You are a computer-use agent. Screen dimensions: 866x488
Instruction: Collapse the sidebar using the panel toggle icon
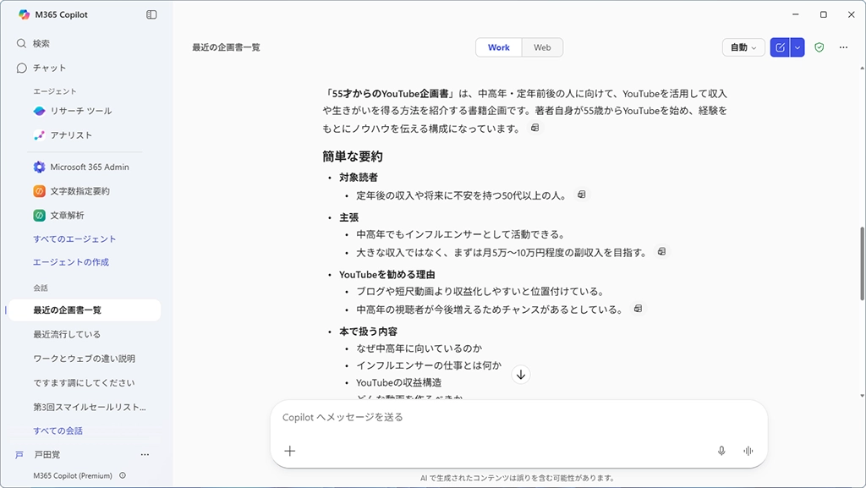(x=151, y=15)
